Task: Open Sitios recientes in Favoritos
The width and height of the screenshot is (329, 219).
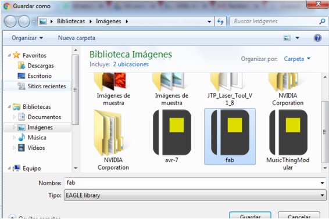Action: [x=47, y=86]
